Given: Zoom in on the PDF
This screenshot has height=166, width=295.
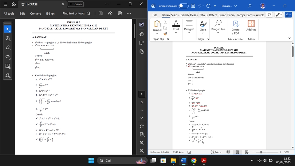Looking at the screenshot, I should pyautogui.click(x=142, y=143).
